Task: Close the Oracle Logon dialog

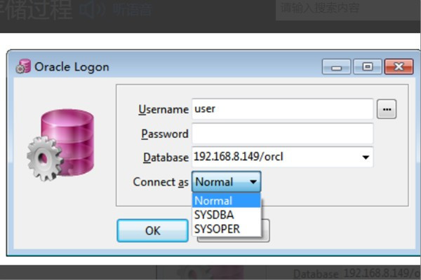Action: coord(399,66)
